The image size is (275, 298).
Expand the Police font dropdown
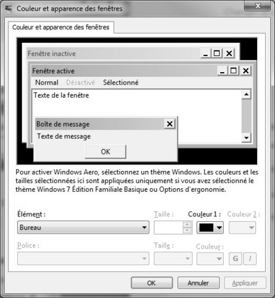(x=83, y=259)
